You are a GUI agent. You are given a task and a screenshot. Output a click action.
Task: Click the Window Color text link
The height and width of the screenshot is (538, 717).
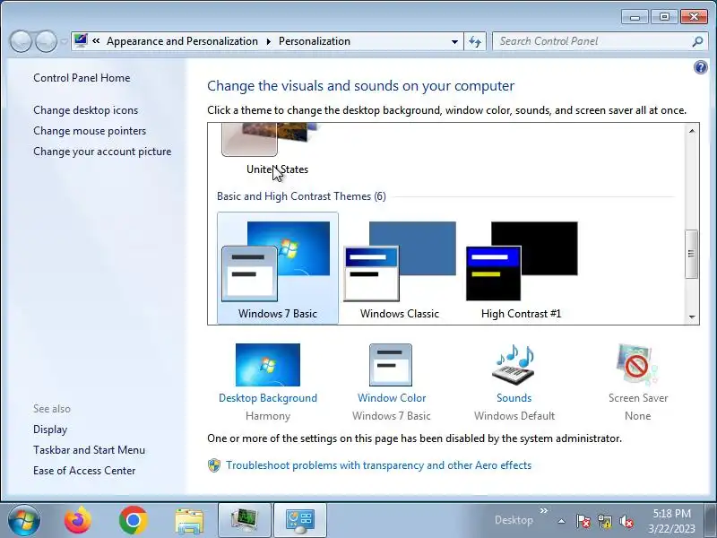pyautogui.click(x=392, y=398)
